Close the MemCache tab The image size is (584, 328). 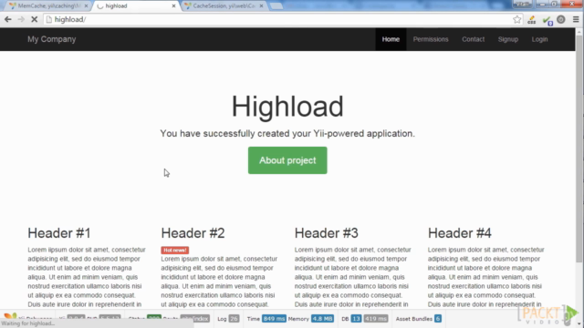click(x=86, y=6)
